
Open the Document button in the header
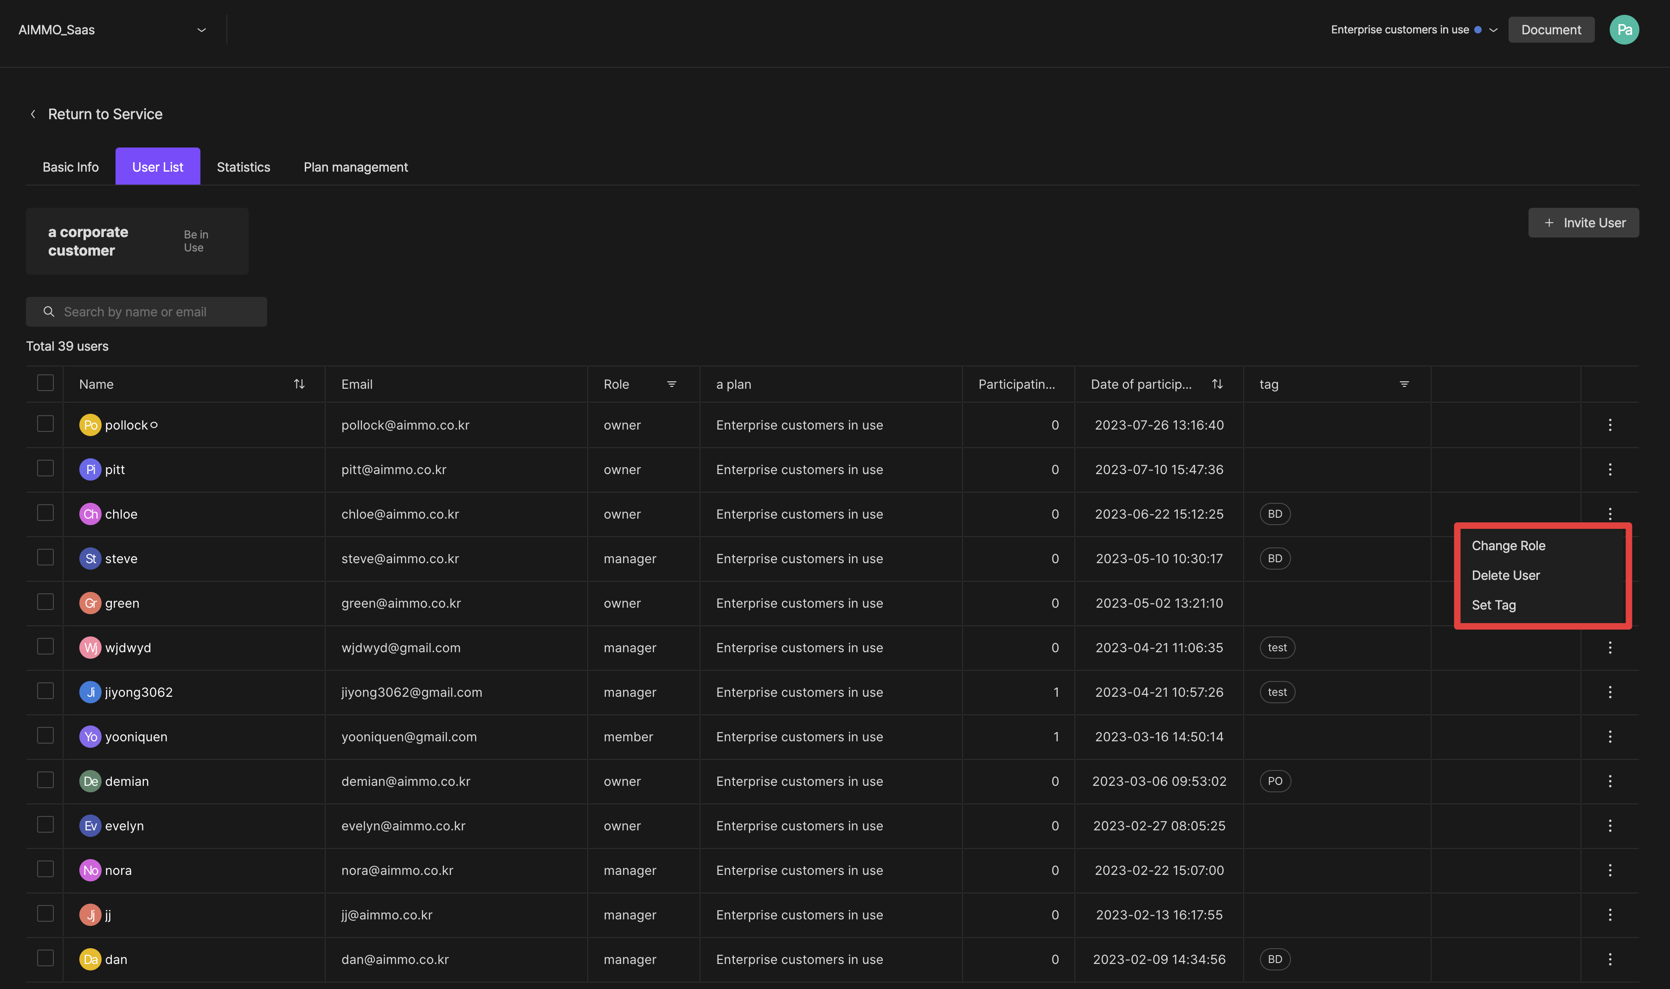pos(1551,29)
